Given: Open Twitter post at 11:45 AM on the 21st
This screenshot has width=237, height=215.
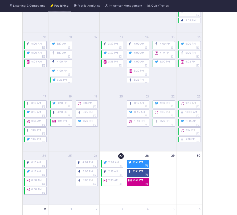Looking at the screenshot, I should click(138, 114).
